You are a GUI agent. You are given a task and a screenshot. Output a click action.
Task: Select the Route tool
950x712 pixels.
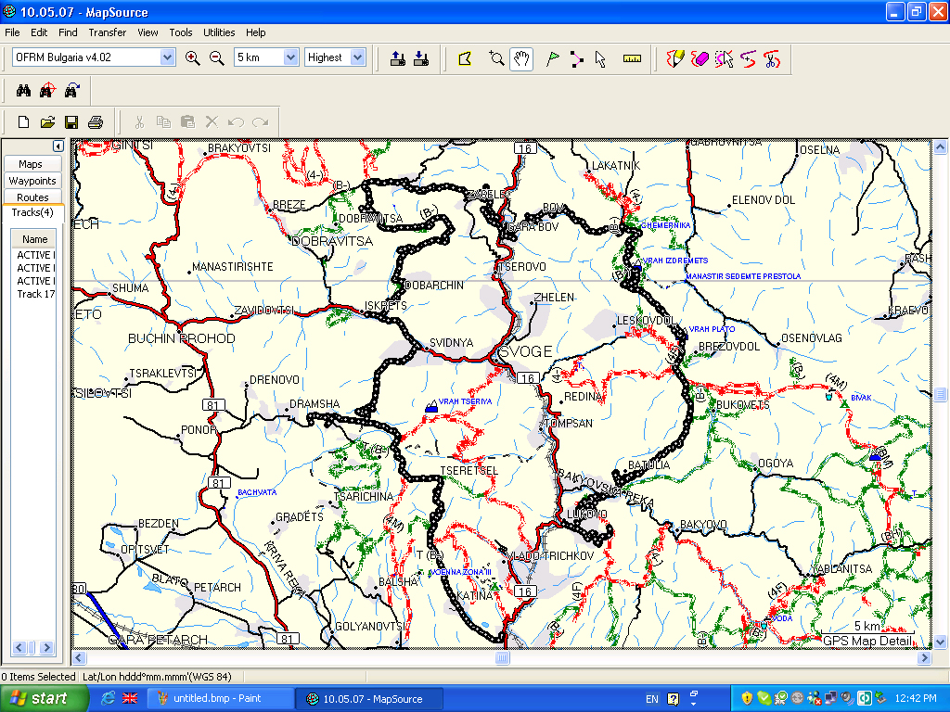[576, 58]
